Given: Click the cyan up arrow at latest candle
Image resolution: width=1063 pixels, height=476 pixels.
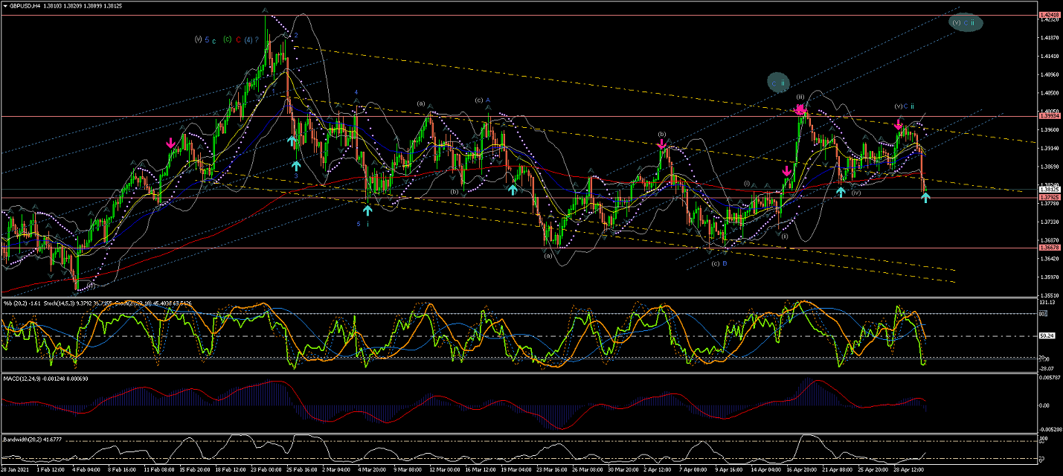Looking at the screenshot, I should point(925,197).
